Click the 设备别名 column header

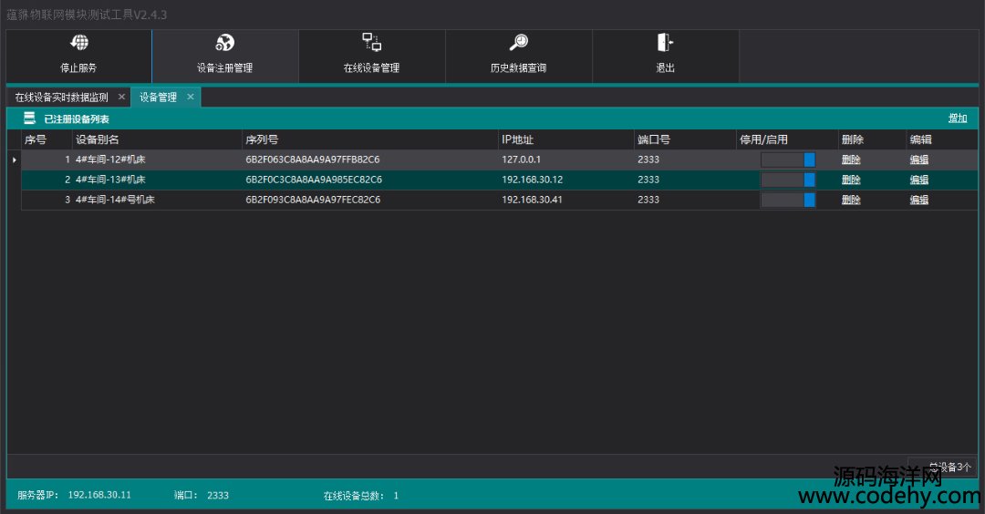157,139
